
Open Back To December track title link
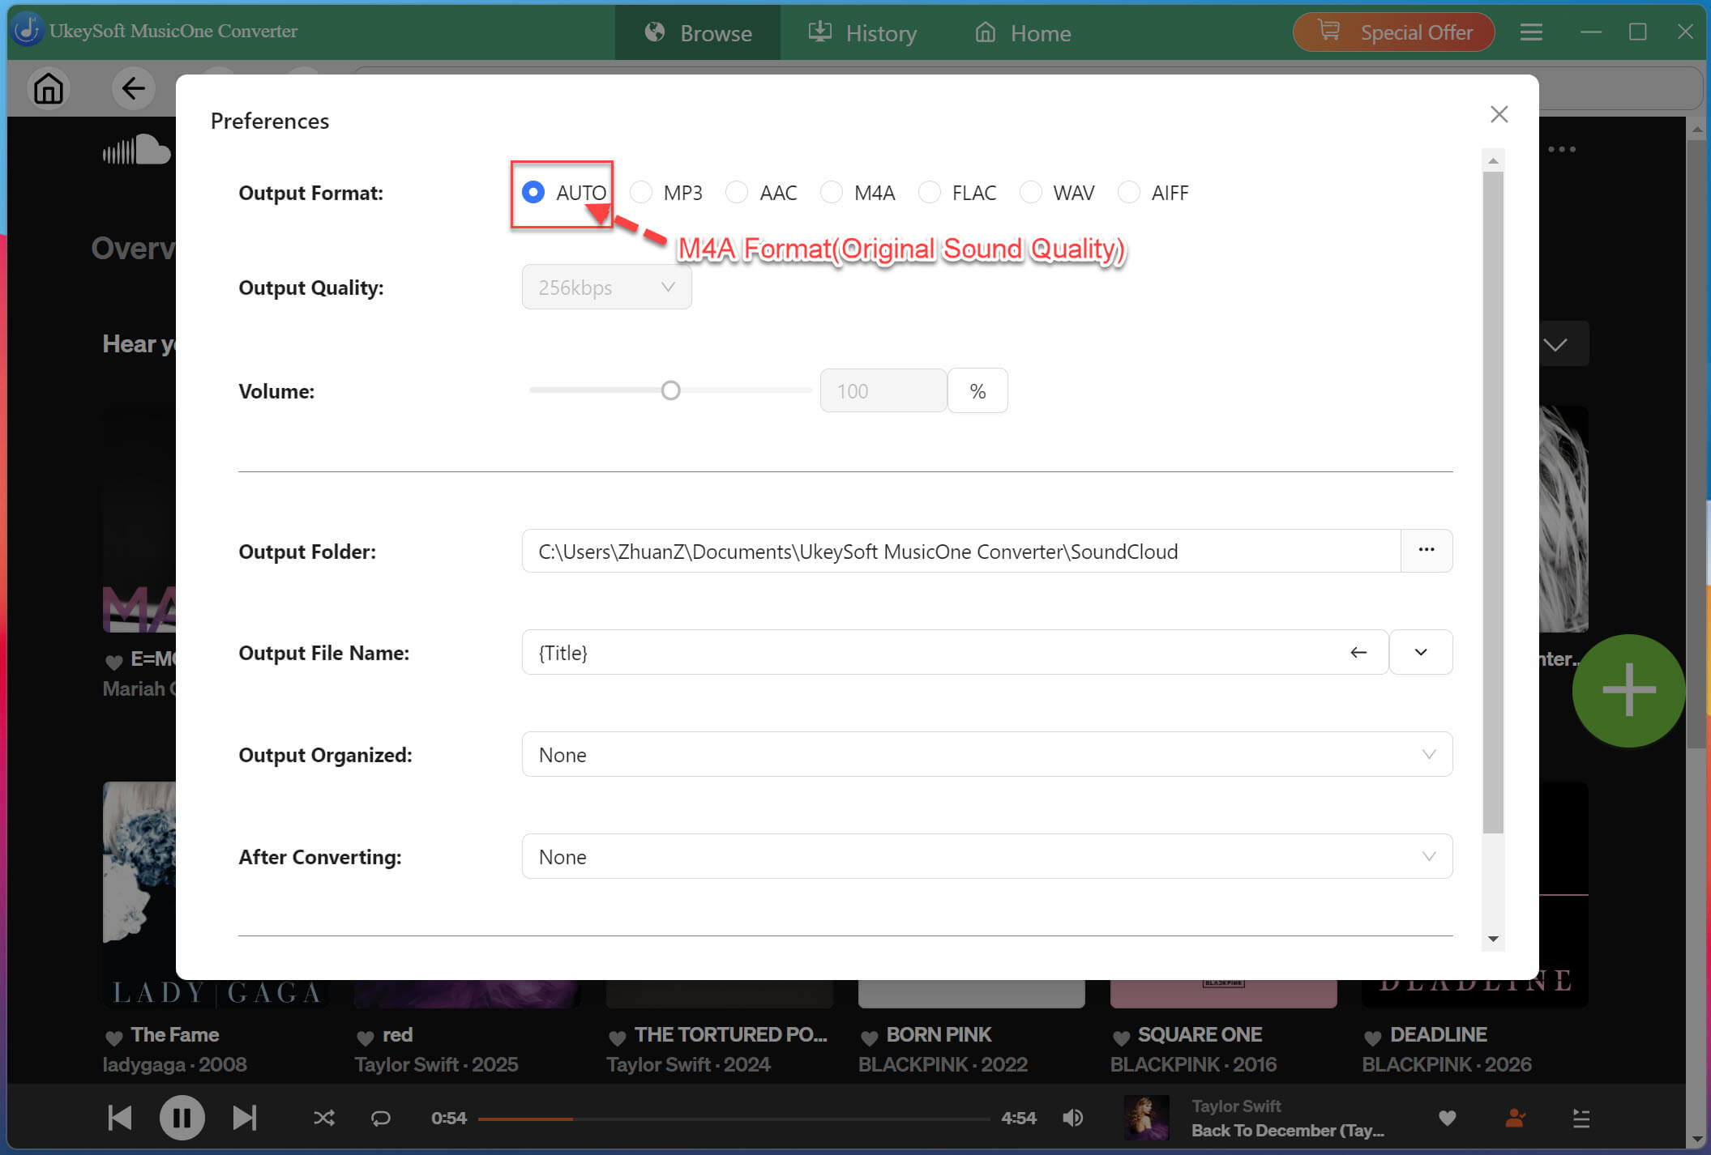(1288, 1131)
